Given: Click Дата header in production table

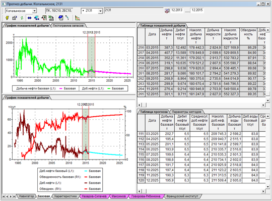Looking at the screenshot, I should (152, 36).
